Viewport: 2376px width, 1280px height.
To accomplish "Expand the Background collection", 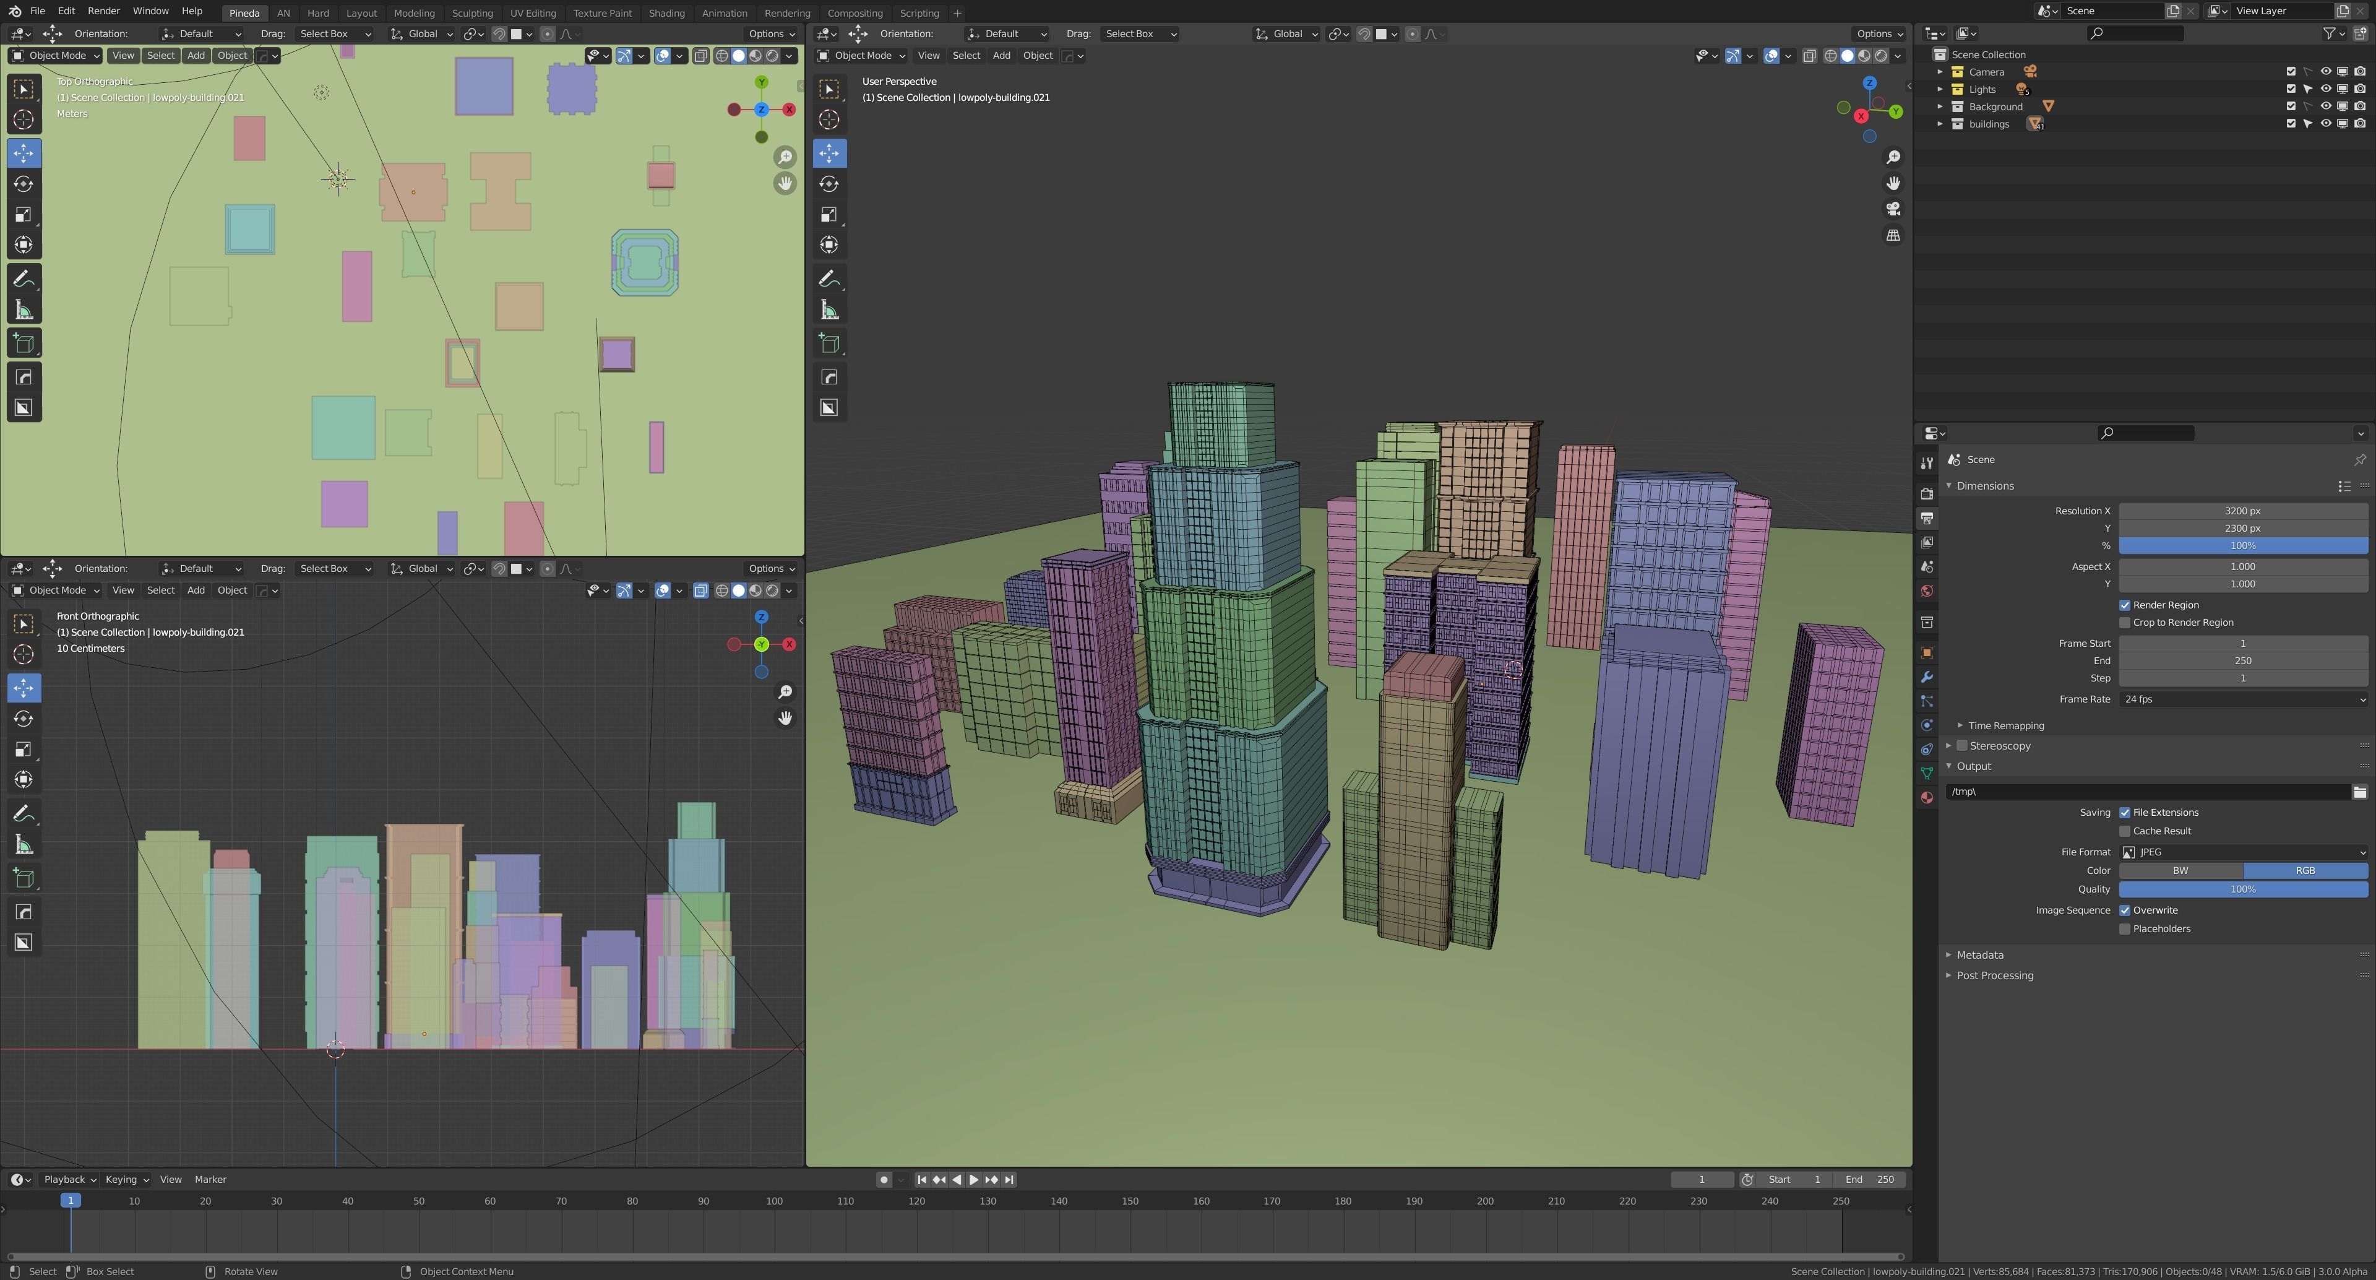I will pos(1940,107).
